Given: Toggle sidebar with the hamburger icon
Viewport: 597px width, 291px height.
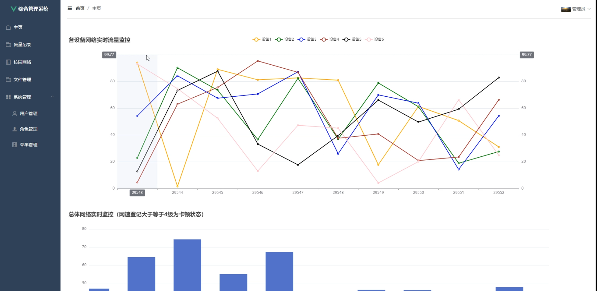Looking at the screenshot, I should click(70, 8).
